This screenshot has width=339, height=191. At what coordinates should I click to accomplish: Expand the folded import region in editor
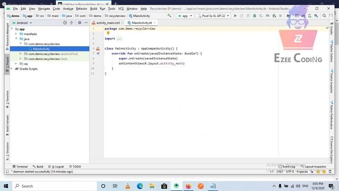tap(119, 39)
